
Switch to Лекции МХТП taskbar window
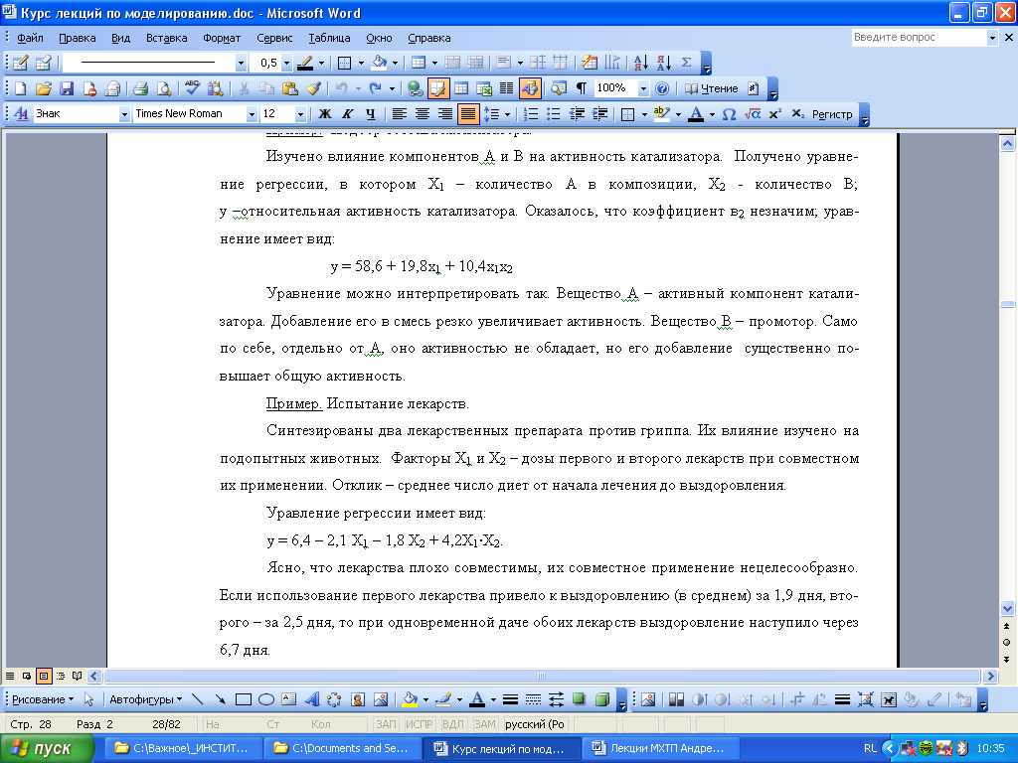pos(659,749)
